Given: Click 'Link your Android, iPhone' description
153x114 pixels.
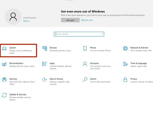Looking at the screenshot, I should coord(100,51).
